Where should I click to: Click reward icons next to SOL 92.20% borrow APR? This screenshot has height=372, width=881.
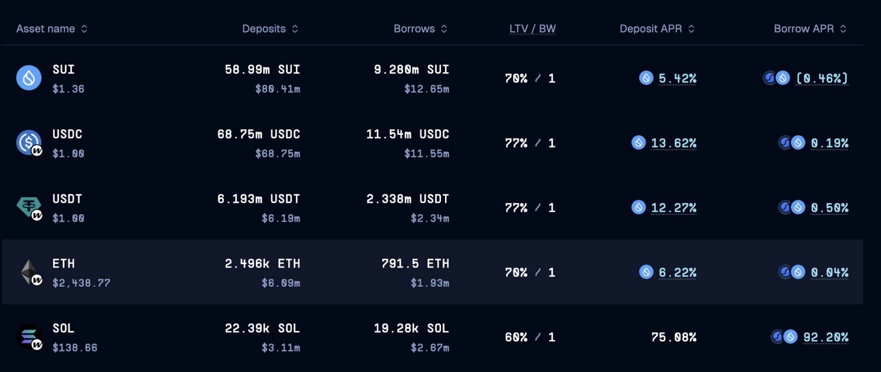tap(784, 337)
